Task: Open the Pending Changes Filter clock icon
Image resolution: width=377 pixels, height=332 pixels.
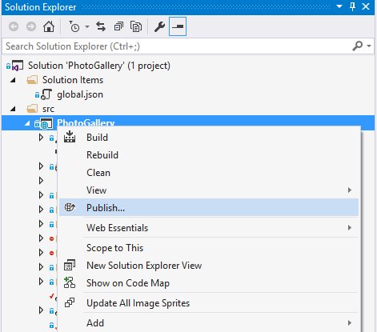Action: pos(74,26)
